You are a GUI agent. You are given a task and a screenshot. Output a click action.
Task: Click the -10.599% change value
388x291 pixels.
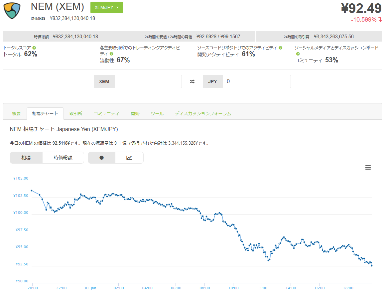[x=363, y=20]
